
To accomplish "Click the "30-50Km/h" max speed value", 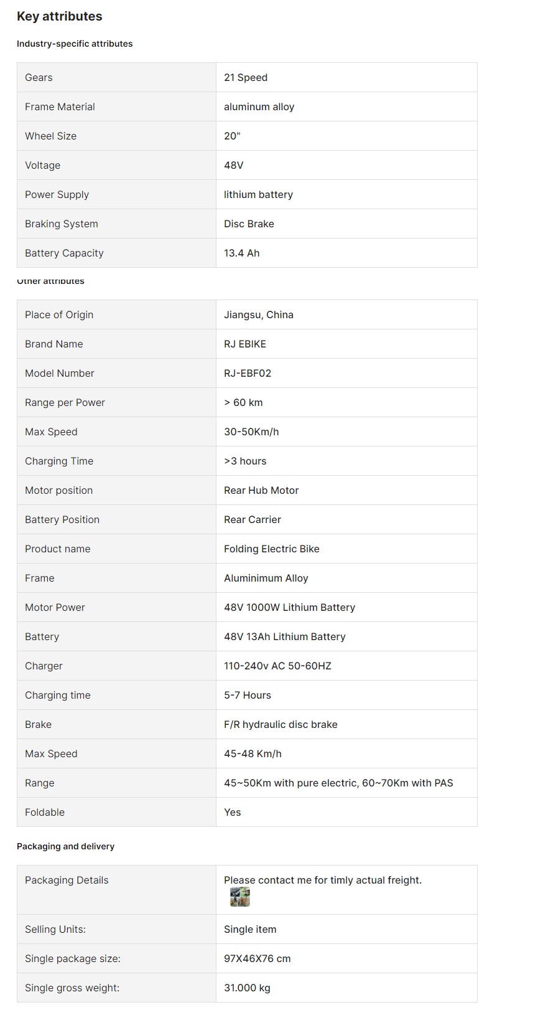I will pos(251,432).
